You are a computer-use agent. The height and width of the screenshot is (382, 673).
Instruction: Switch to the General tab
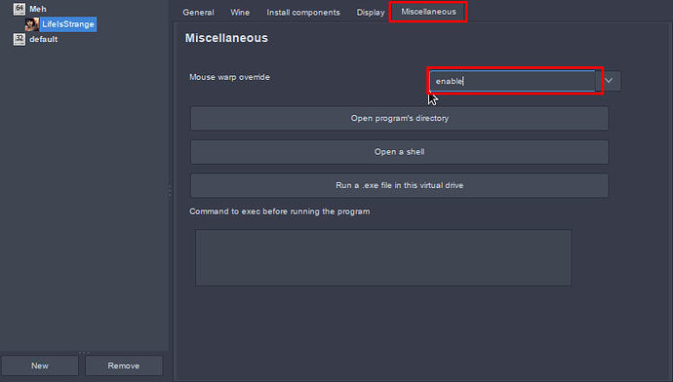198,13
